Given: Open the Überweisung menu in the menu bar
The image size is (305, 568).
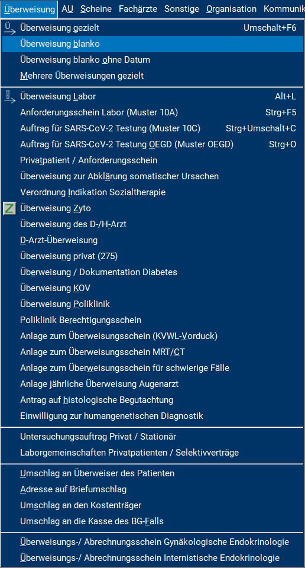Looking at the screenshot, I should point(30,9).
